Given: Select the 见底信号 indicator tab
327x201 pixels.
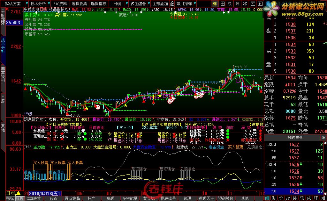Looking at the screenshot, I should (168, 198).
